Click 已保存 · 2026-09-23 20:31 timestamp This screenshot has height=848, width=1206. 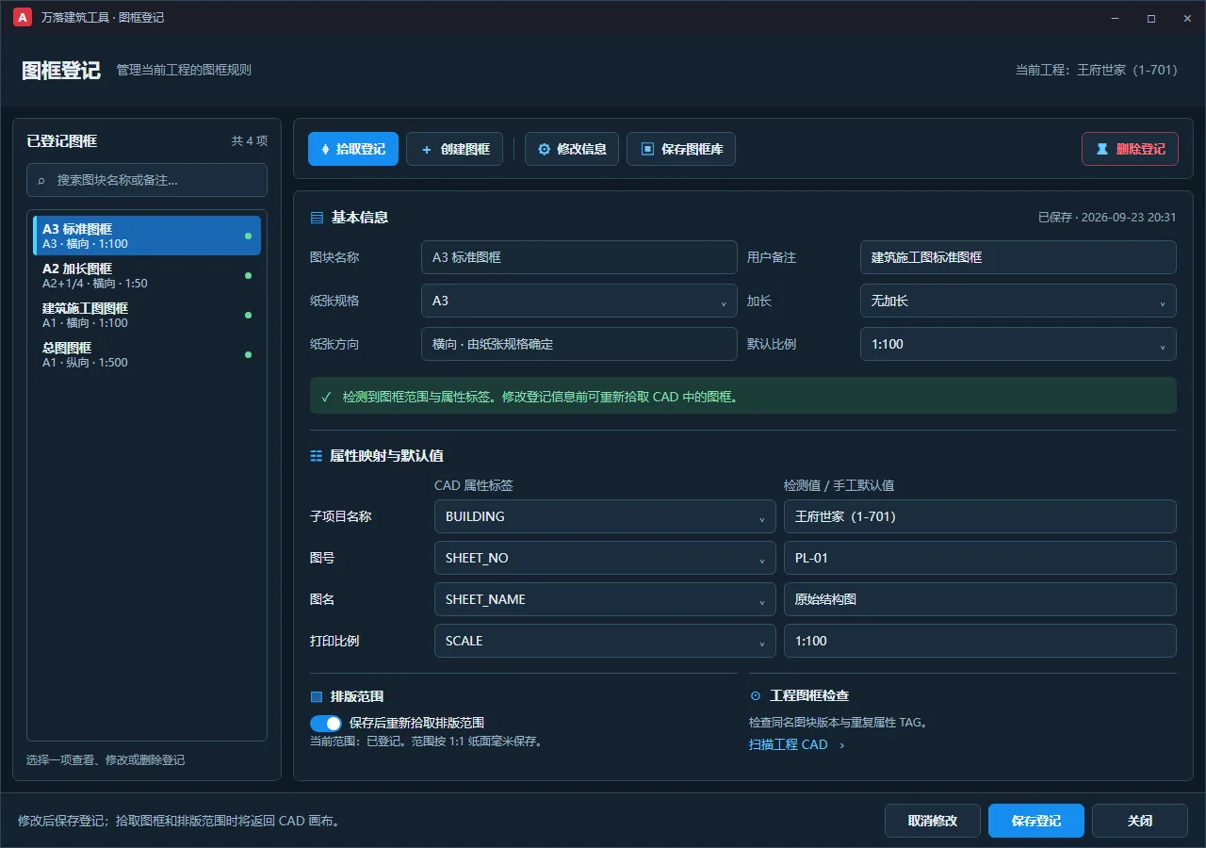tap(1107, 218)
